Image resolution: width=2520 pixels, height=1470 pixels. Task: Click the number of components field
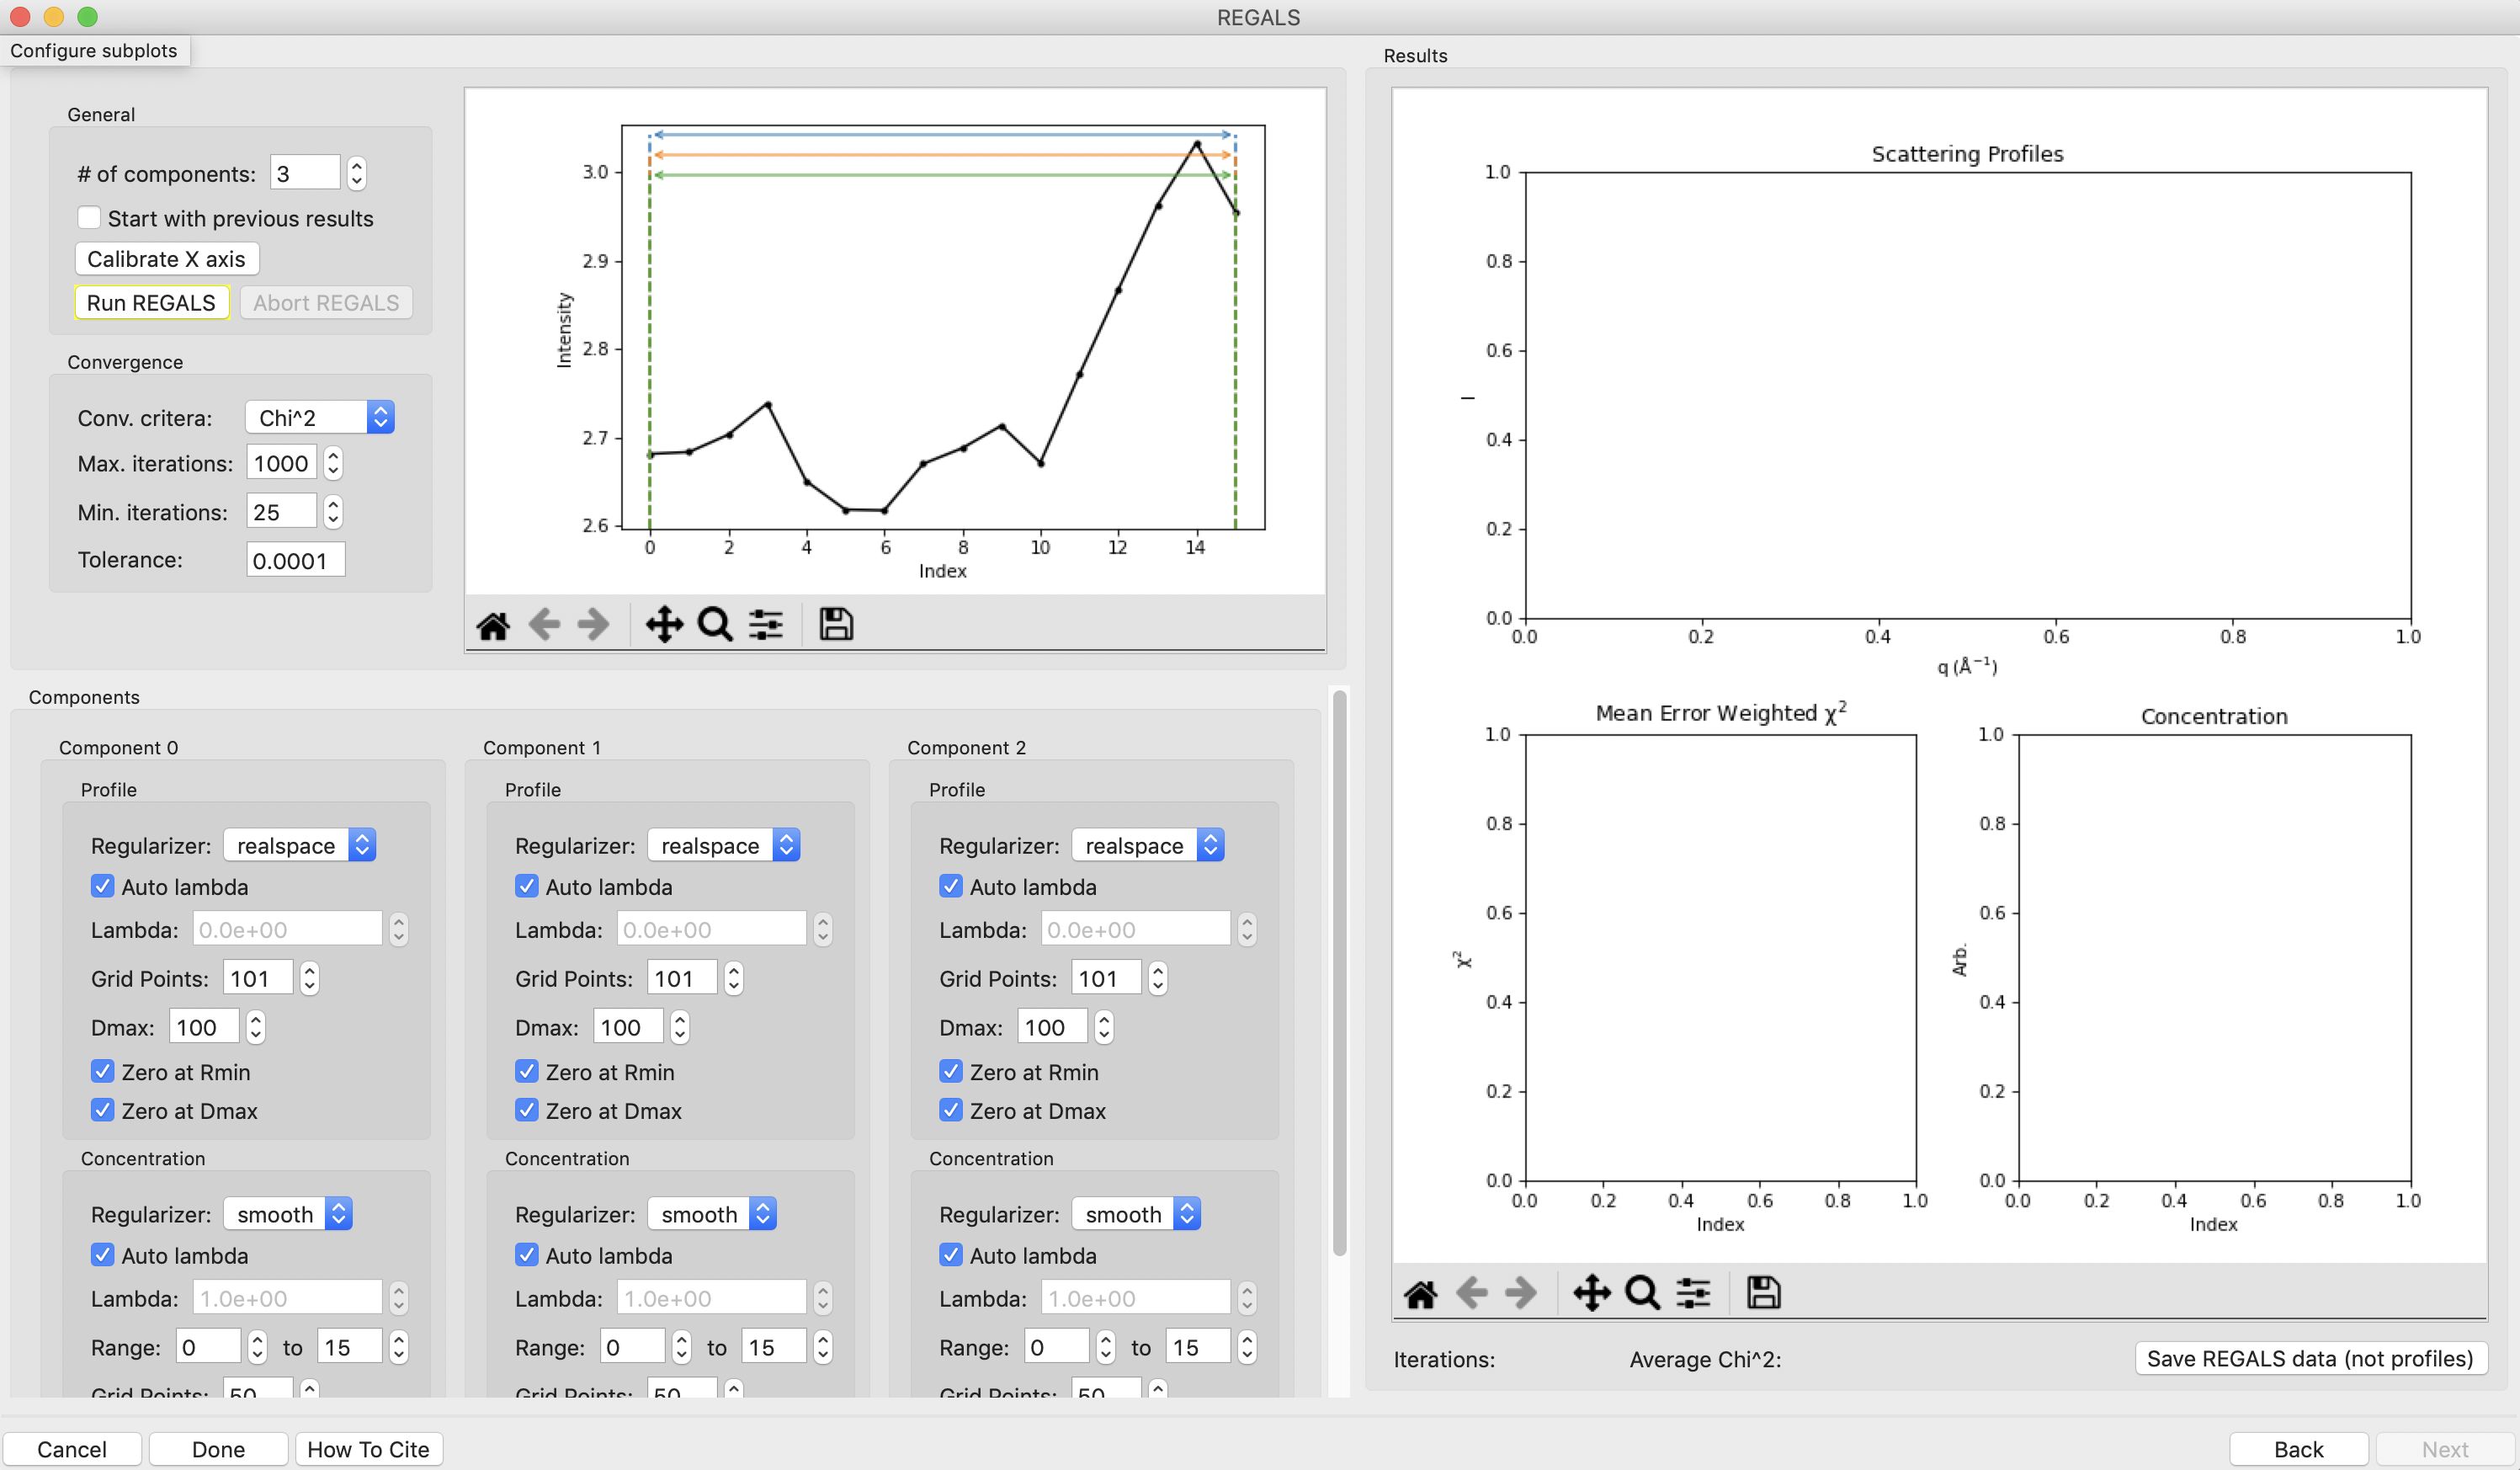(306, 174)
